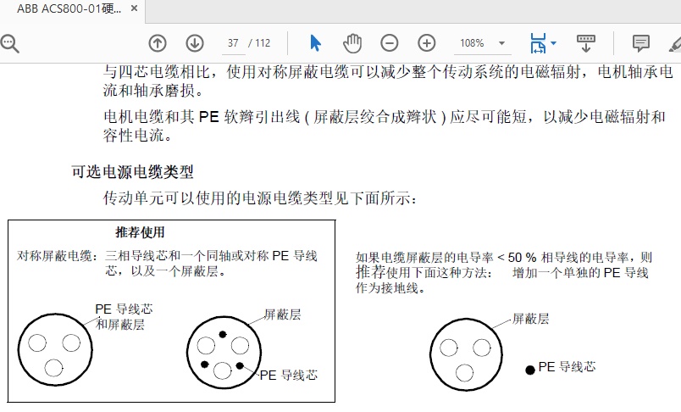Zoom in with the plus icon

click(x=427, y=43)
